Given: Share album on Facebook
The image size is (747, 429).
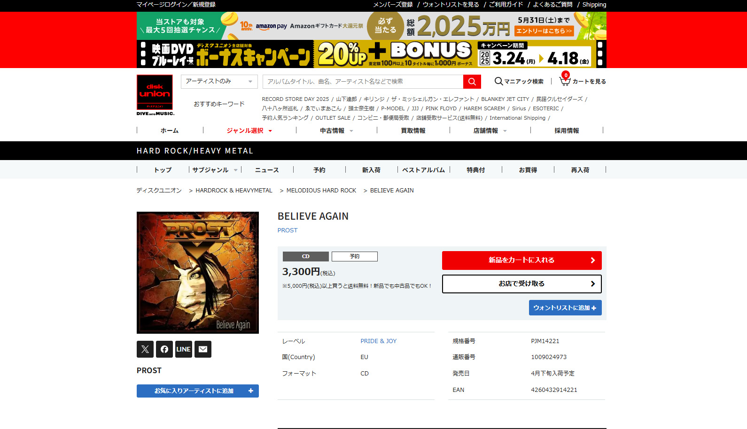Looking at the screenshot, I should point(164,349).
